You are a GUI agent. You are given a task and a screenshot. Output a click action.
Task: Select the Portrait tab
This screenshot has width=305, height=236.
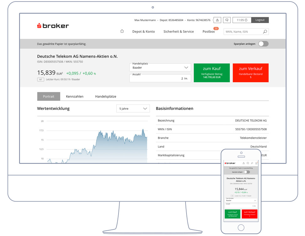click(49, 96)
